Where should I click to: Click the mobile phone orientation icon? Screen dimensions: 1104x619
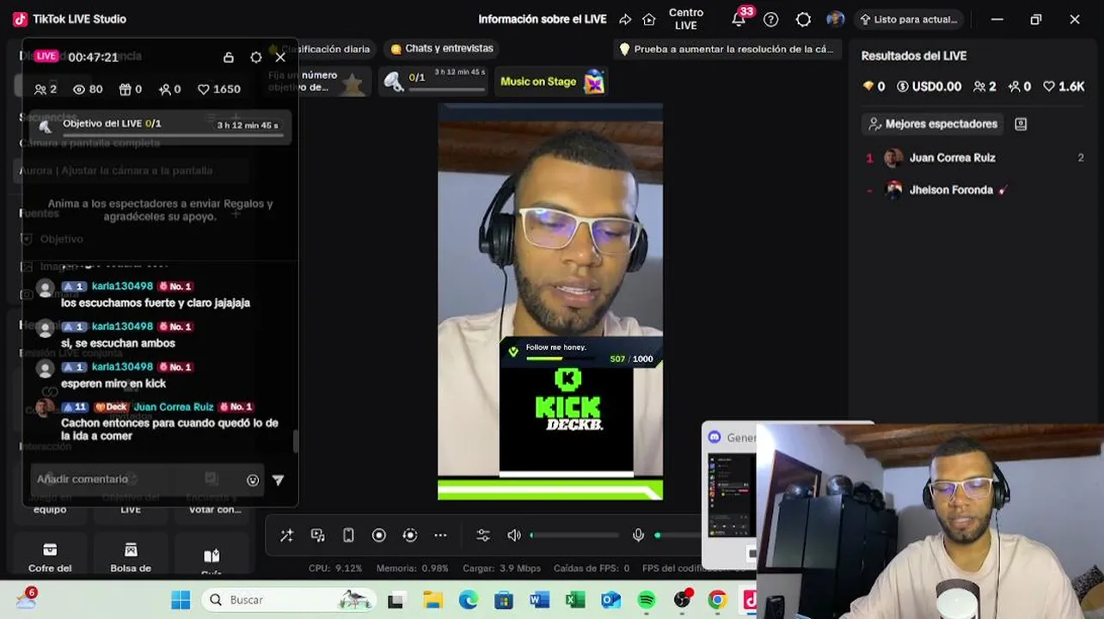pos(348,536)
